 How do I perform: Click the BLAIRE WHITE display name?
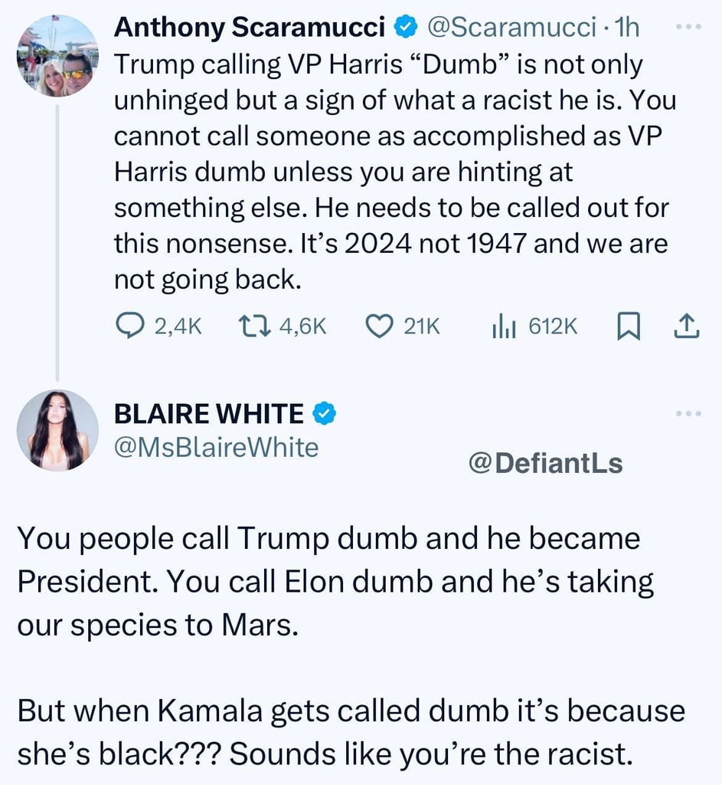pos(208,415)
